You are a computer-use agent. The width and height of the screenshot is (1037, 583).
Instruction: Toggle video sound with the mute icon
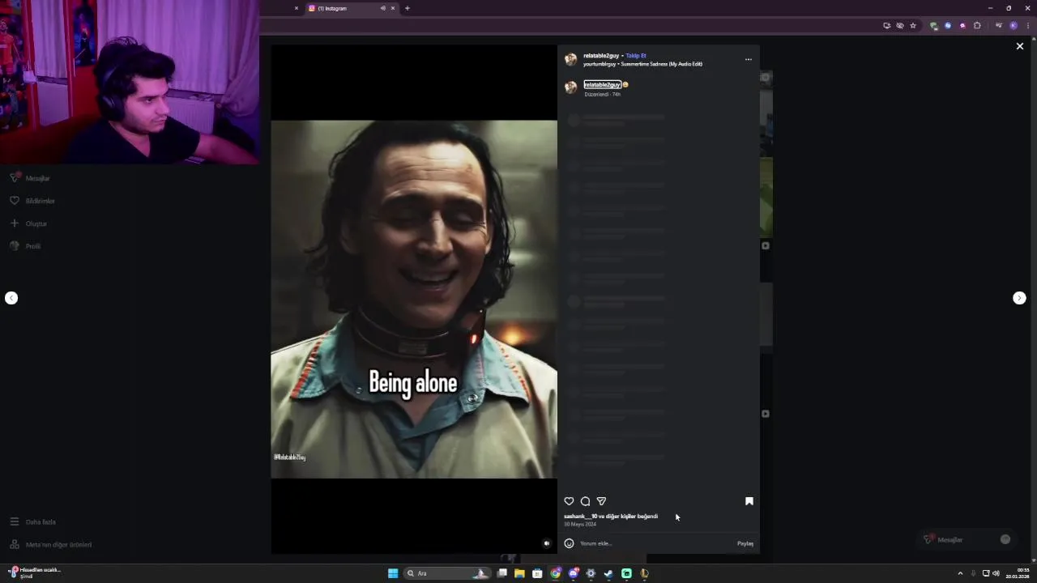point(547,543)
